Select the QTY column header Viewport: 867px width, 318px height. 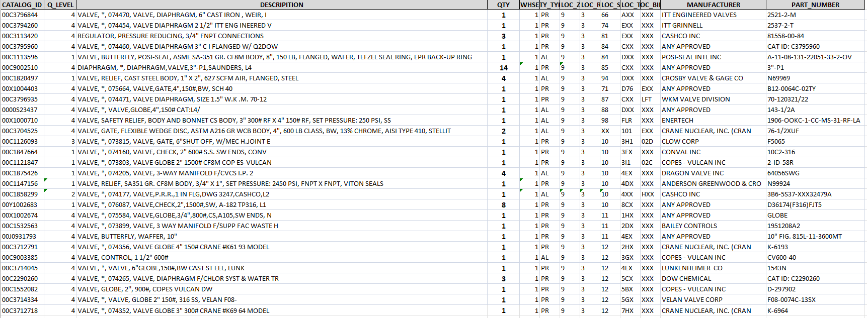(503, 5)
